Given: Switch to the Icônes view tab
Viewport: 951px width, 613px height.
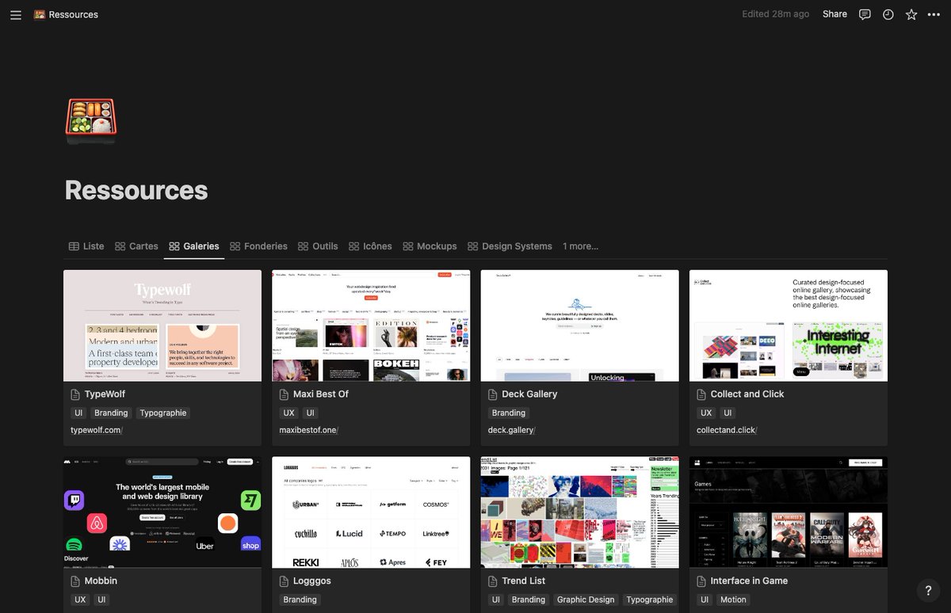Looking at the screenshot, I should (x=370, y=246).
